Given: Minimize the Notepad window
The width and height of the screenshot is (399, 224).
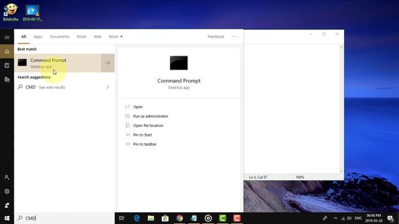Looking at the screenshot, I should (310, 34).
